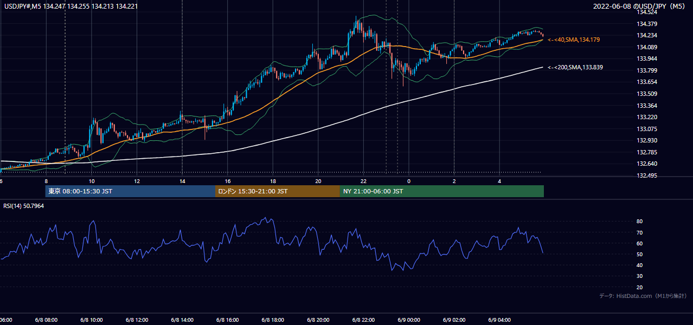Click price axis value 134.379
693x325 pixels.
pyautogui.click(x=646, y=24)
